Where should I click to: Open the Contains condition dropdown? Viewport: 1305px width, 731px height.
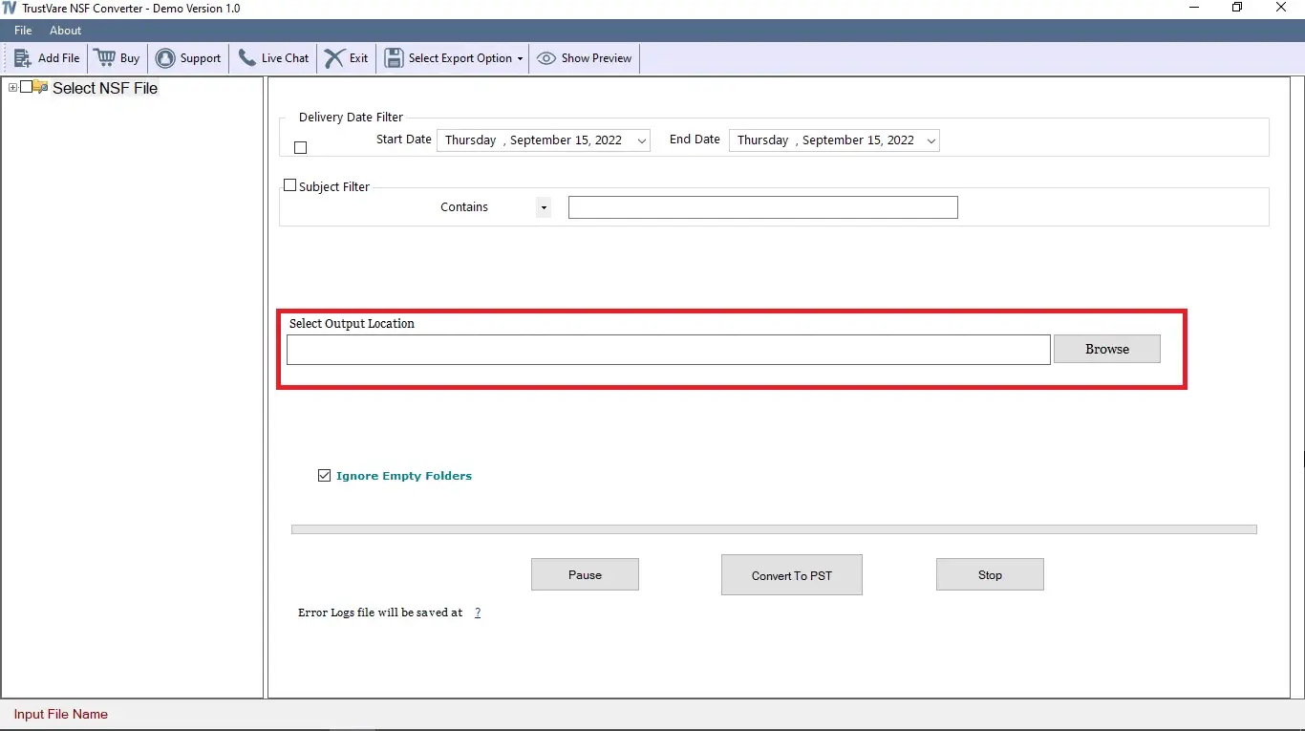[x=544, y=207]
